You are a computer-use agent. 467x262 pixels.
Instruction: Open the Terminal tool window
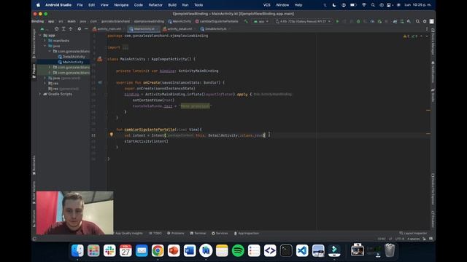pos(198,233)
